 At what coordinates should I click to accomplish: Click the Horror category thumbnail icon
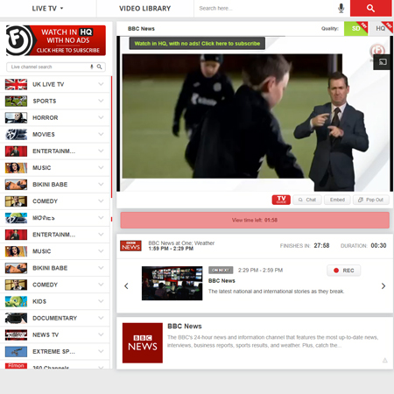[16, 117]
